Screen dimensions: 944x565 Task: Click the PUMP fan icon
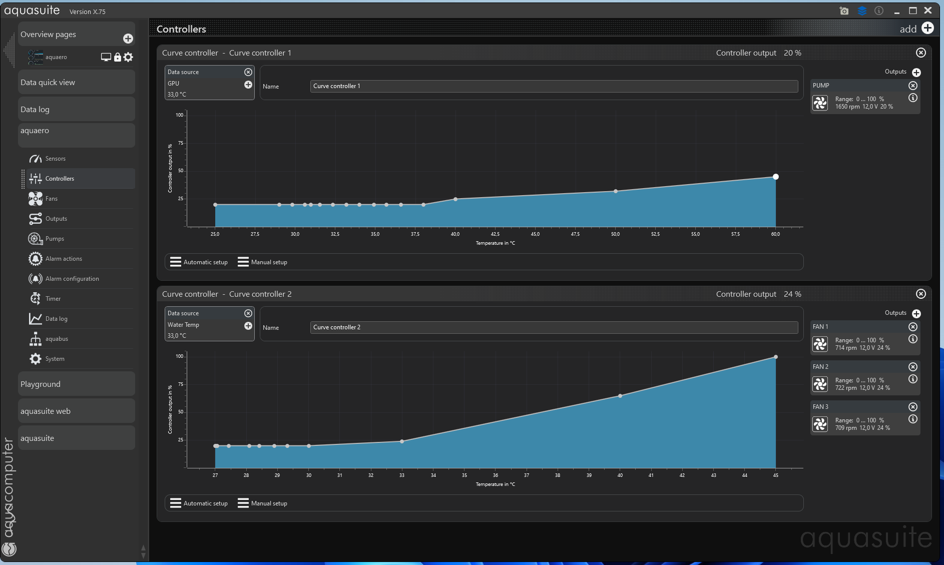pos(820,103)
